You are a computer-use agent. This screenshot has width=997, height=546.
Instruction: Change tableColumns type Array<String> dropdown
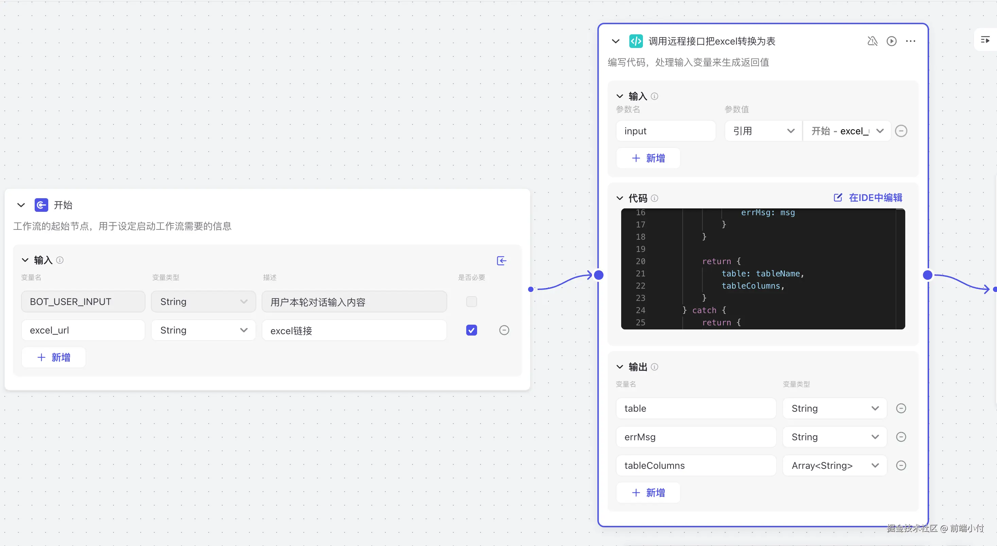[x=835, y=465]
